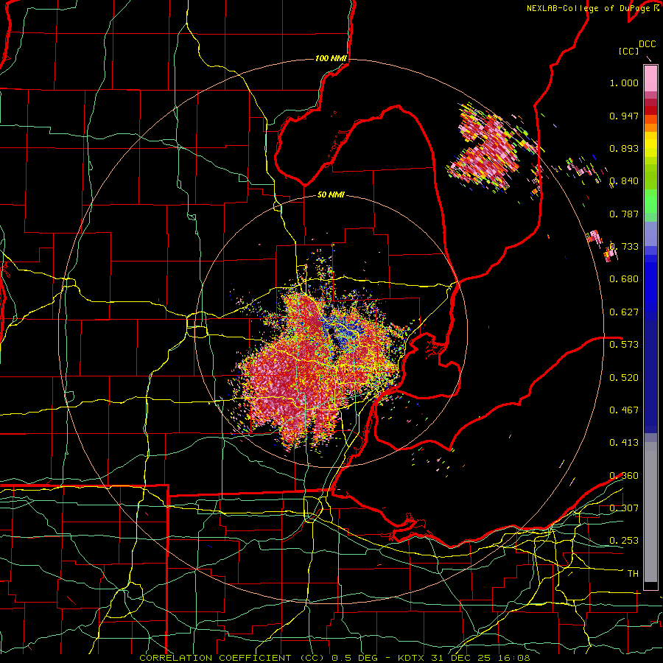Select the 0.307 scale value

pyautogui.click(x=624, y=508)
